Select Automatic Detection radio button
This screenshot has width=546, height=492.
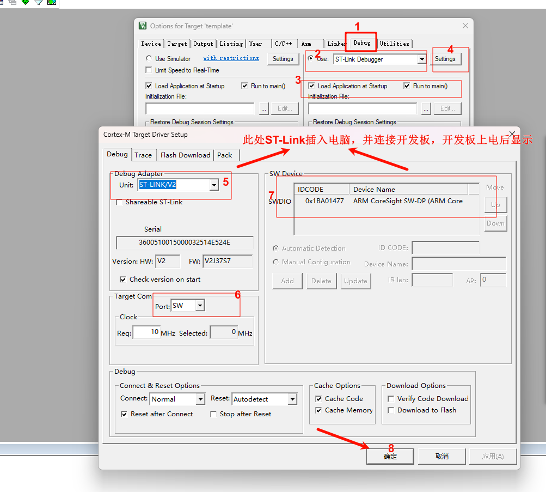click(x=276, y=248)
